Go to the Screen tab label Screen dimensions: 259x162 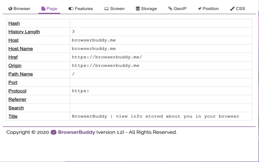[117, 9]
